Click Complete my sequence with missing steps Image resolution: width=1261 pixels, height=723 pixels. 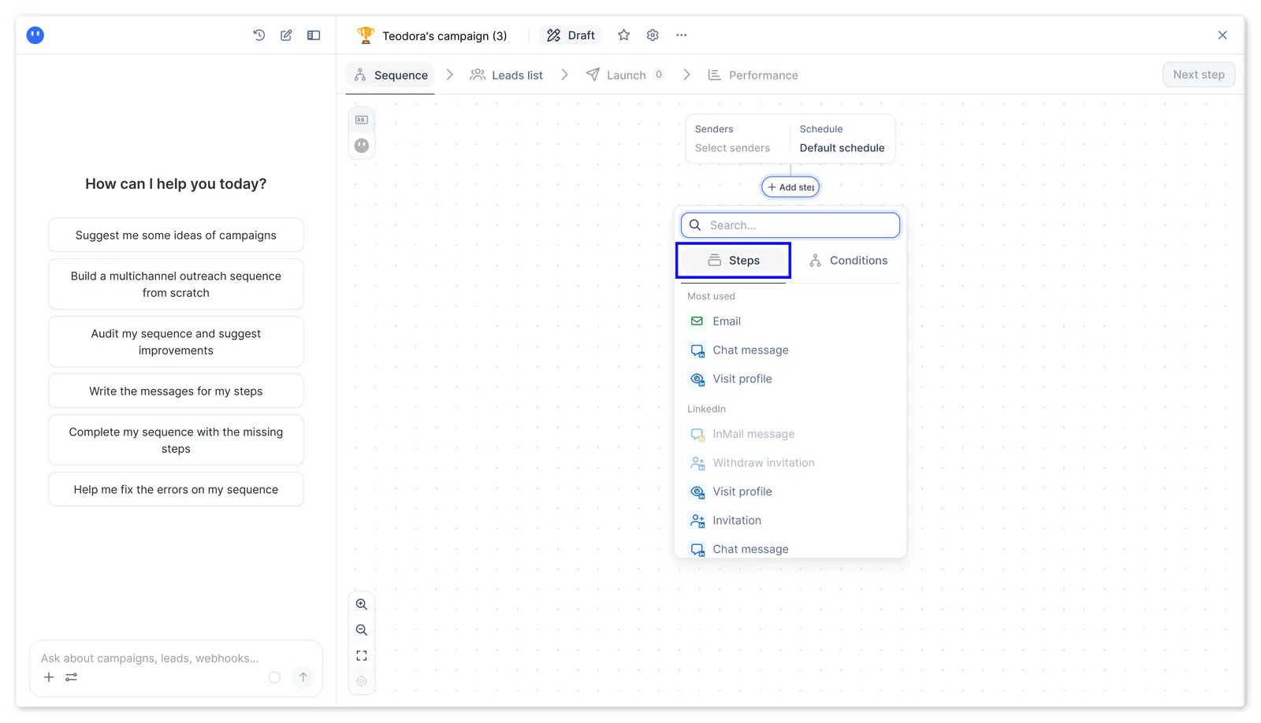pos(176,440)
